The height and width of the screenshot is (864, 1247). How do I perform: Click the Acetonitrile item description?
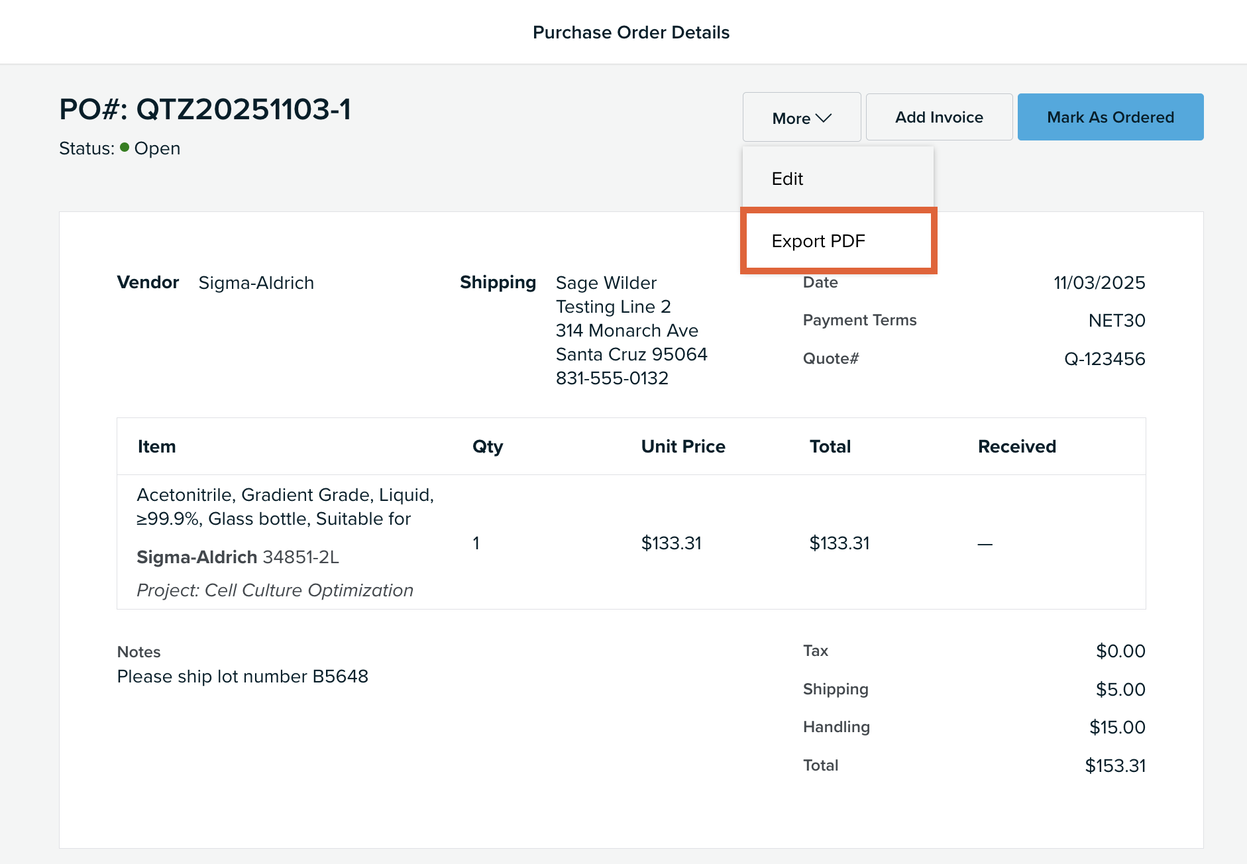tap(285, 507)
